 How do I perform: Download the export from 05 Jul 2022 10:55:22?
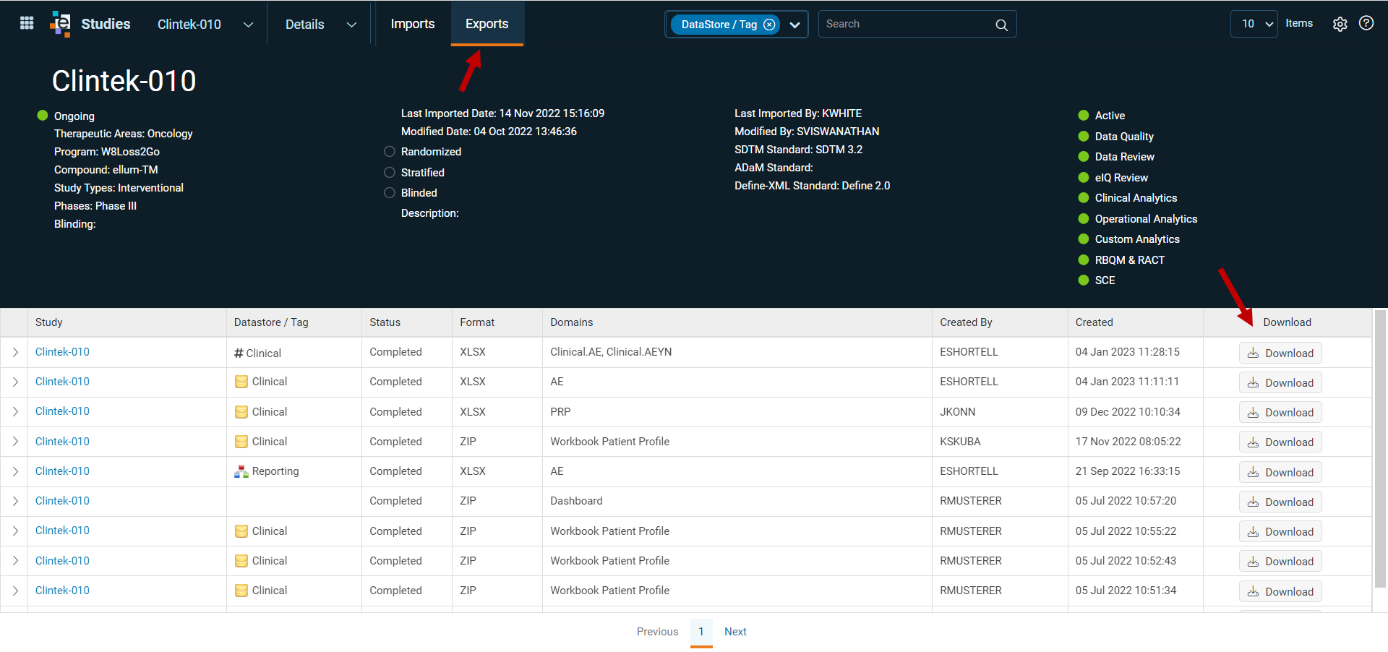pos(1280,531)
